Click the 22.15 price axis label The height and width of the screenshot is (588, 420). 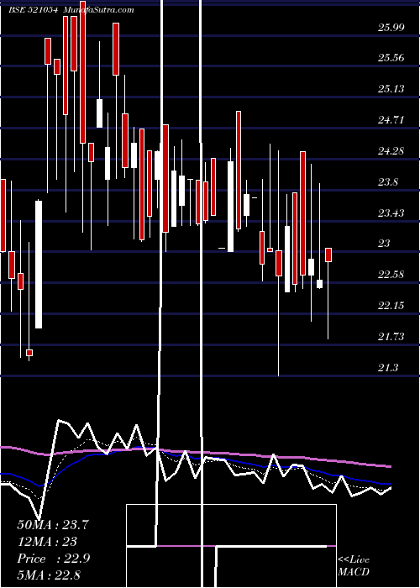(x=391, y=306)
